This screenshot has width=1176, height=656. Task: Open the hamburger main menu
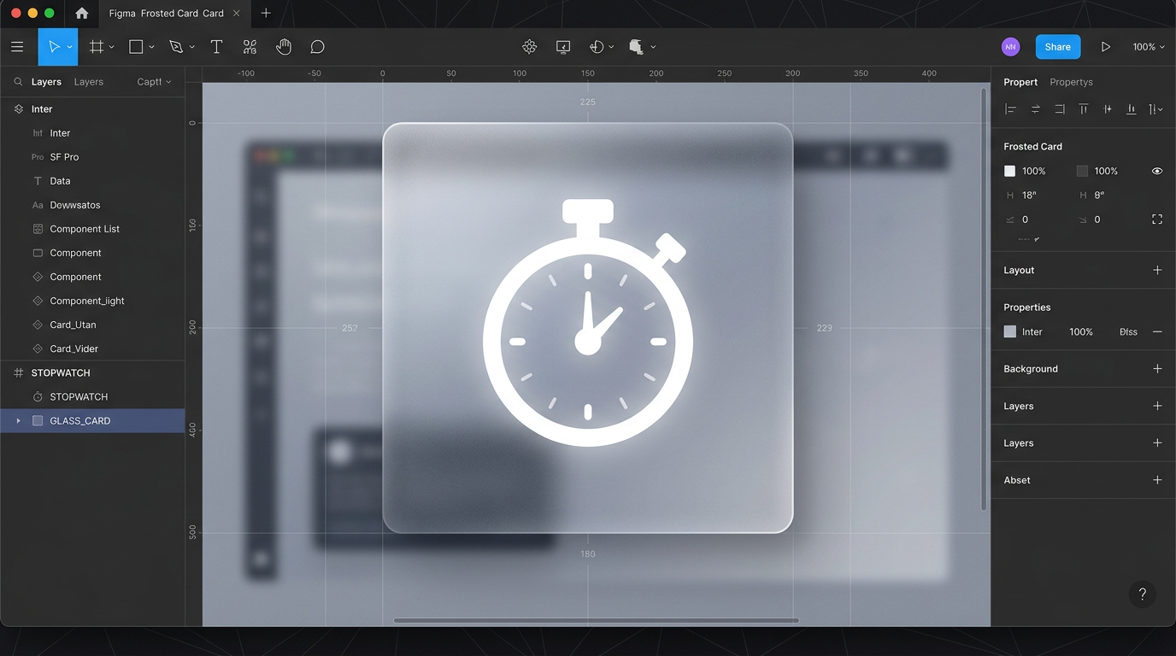pos(17,47)
